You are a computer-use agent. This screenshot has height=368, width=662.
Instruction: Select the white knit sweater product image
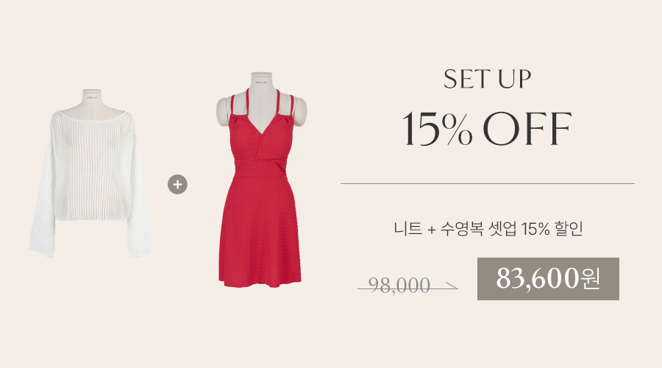tap(92, 173)
